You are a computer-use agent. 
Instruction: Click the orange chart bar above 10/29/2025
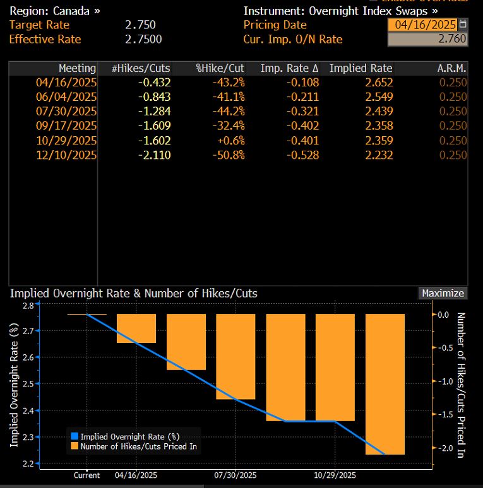335,368
